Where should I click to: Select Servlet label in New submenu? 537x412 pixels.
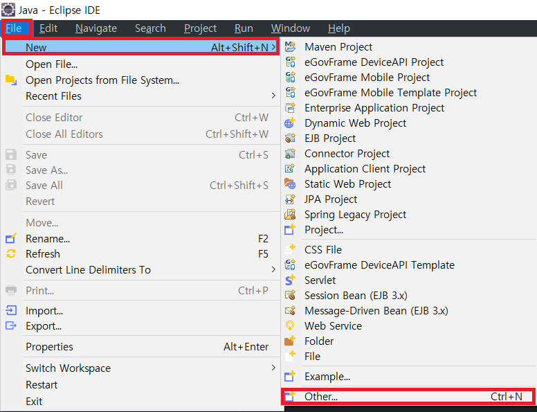[x=320, y=280]
